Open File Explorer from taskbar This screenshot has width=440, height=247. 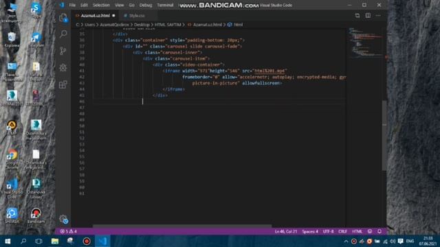point(55,241)
